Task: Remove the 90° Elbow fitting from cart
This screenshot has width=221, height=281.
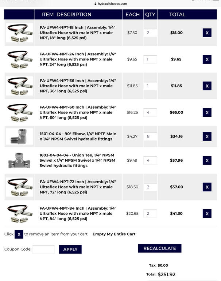Action: 207,136
